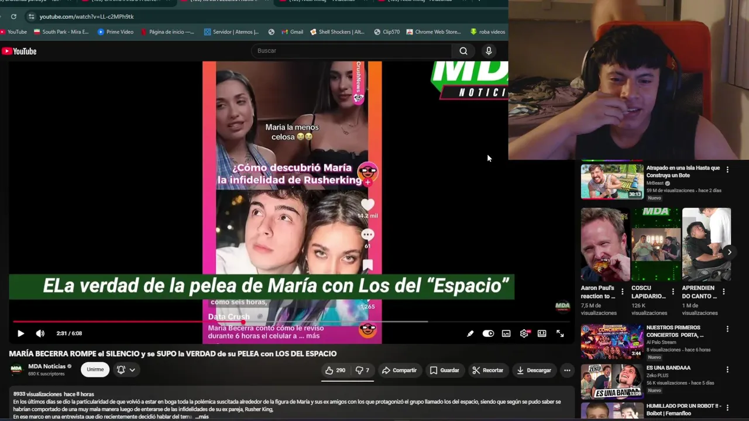Image resolution: width=749 pixels, height=421 pixels.
Task: Dislike the video showing 7 dislikes
Action: pos(363,370)
